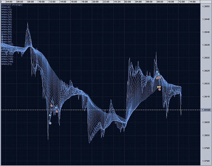The height and width of the screenshot is (166, 212).
Task: Click the dashed current-price horizontal line
Action: (x=101, y=110)
